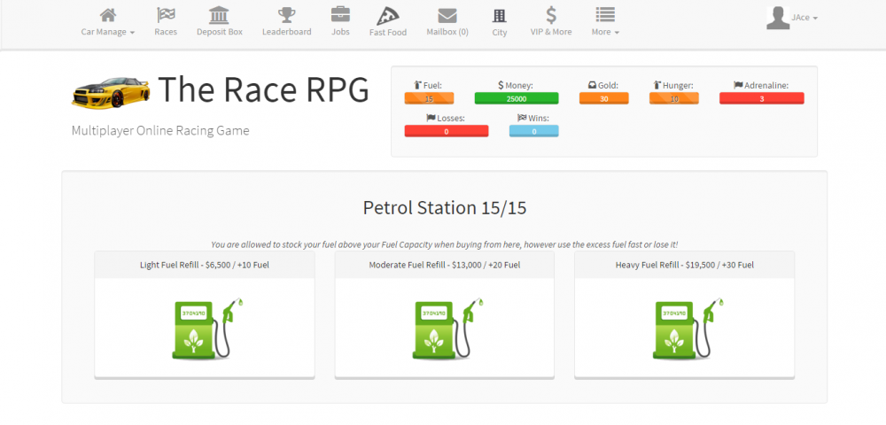Click the Deposit Box bank icon
Viewport: 886px width, 425px height.
[x=218, y=16]
